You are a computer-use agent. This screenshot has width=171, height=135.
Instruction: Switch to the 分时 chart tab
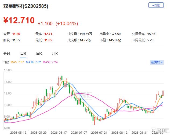pos(7,54)
